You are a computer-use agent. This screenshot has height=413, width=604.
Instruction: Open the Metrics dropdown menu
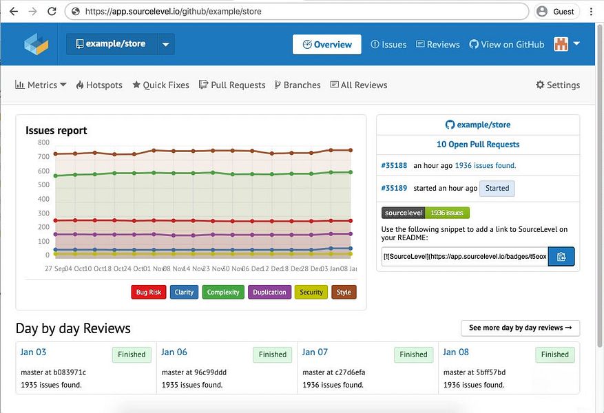point(41,85)
